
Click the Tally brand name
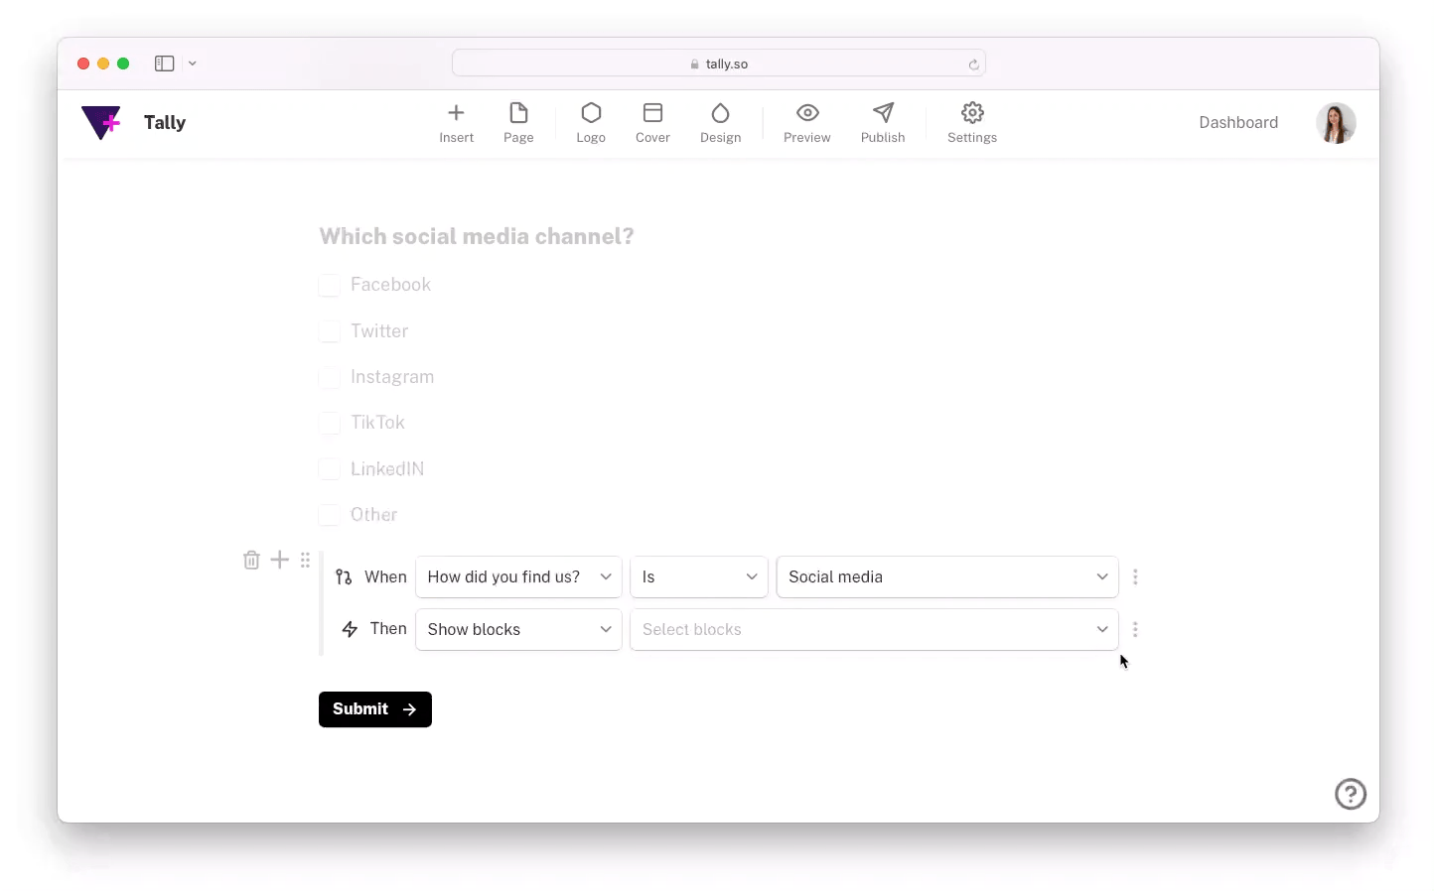click(165, 122)
